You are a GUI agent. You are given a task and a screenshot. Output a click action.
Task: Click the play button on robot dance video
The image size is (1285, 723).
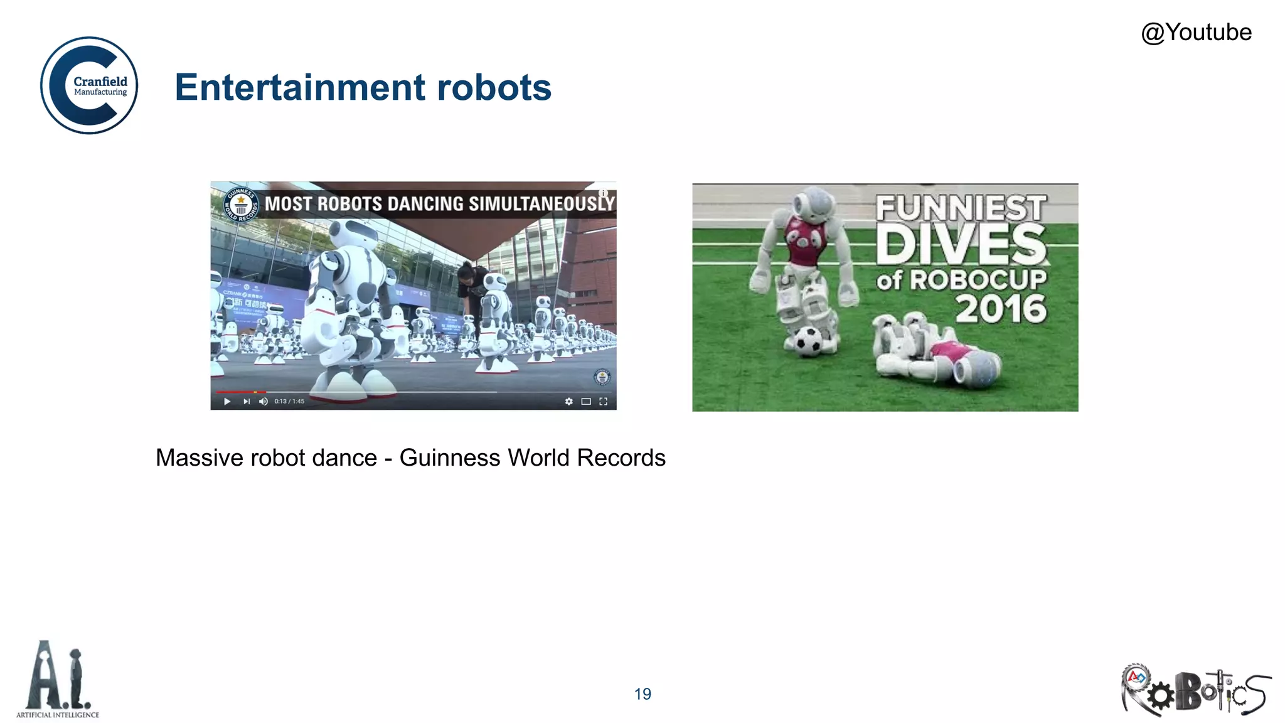pyautogui.click(x=227, y=402)
